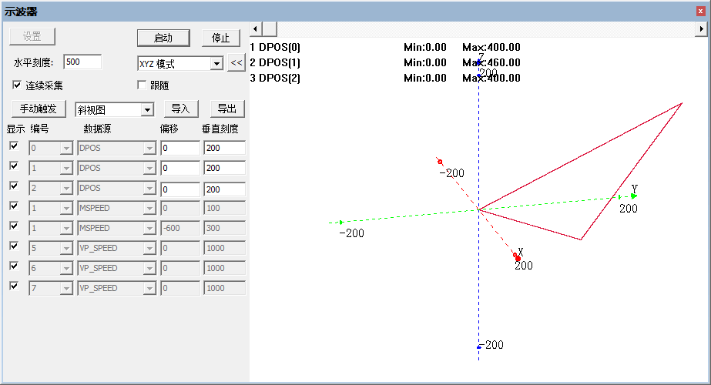The width and height of the screenshot is (711, 385).
Task: Edit vertical scale field for DPOS axis 0
Action: [224, 148]
